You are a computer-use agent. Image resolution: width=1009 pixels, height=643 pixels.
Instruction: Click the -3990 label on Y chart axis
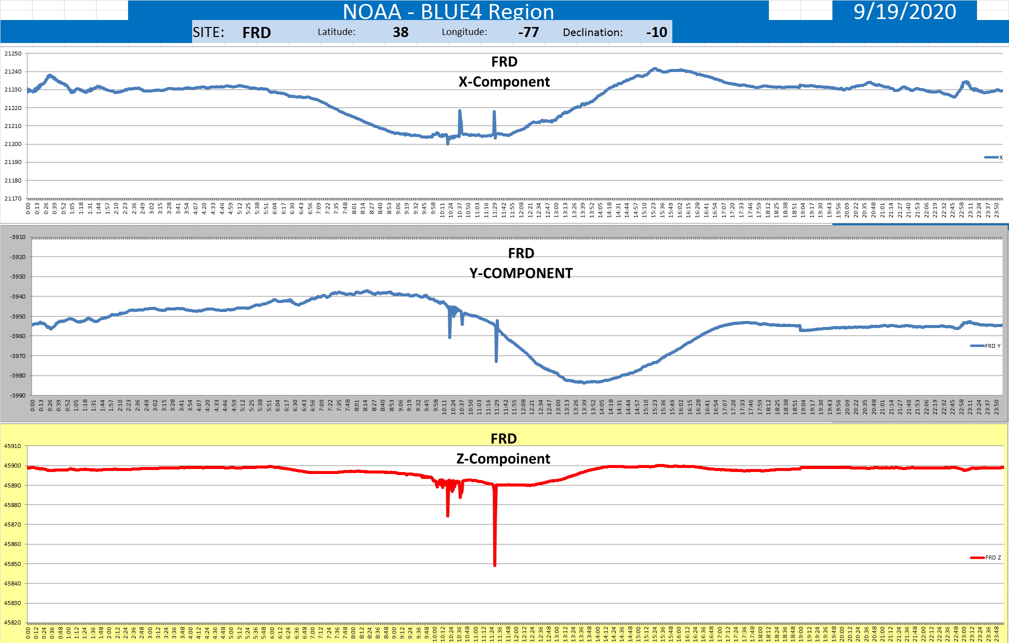pos(18,395)
